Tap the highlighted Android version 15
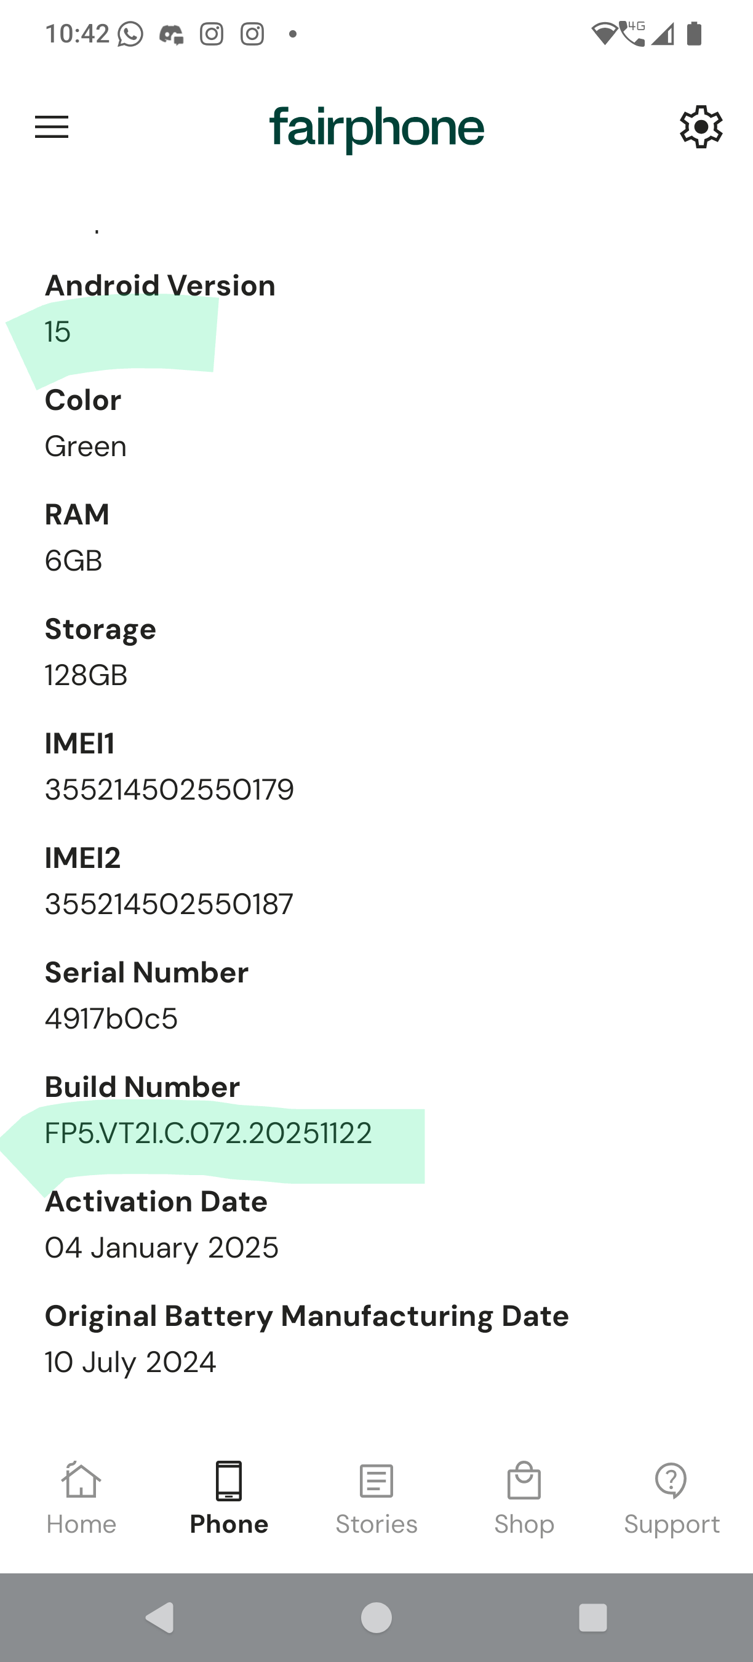Image resolution: width=753 pixels, height=1662 pixels. coord(58,332)
